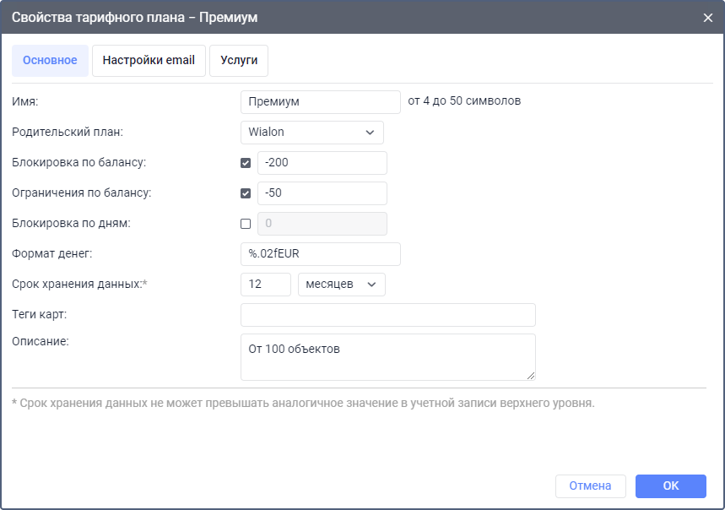Open the Основное tab
This screenshot has height=510, width=725.
click(x=50, y=61)
